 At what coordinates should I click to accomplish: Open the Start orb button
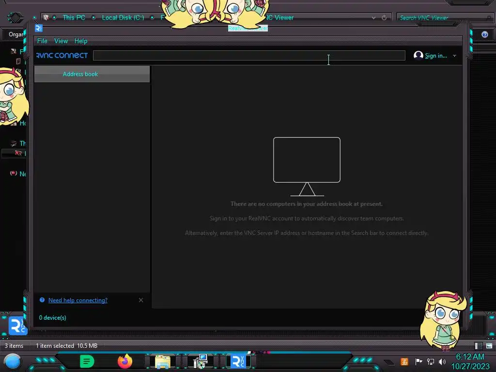(x=13, y=361)
